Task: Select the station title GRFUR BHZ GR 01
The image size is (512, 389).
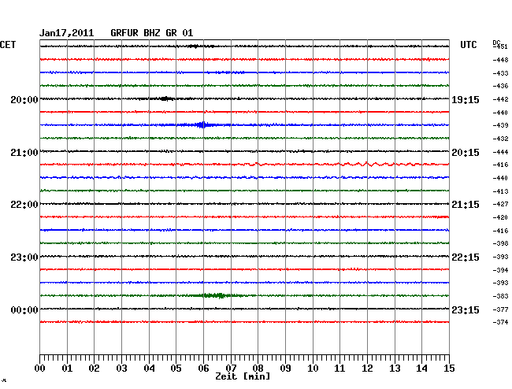Action: click(x=152, y=33)
